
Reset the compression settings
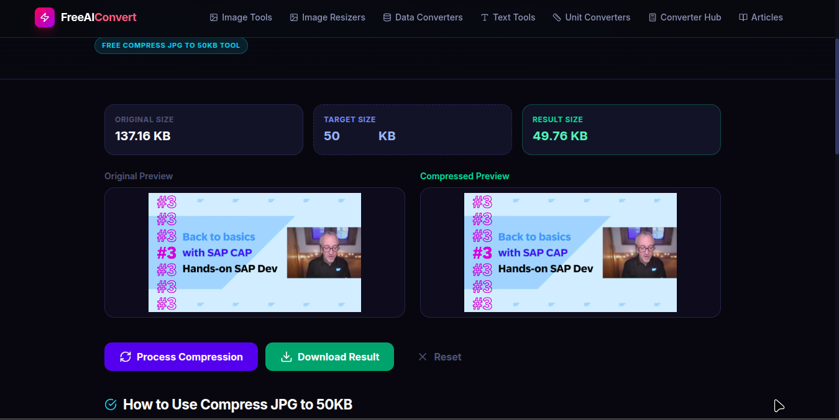440,357
